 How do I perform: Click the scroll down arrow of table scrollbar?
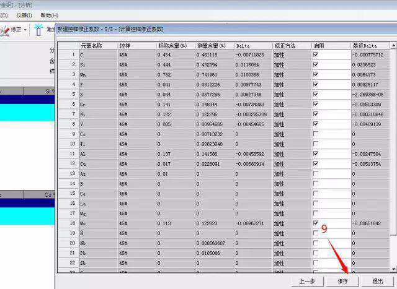[393, 269]
